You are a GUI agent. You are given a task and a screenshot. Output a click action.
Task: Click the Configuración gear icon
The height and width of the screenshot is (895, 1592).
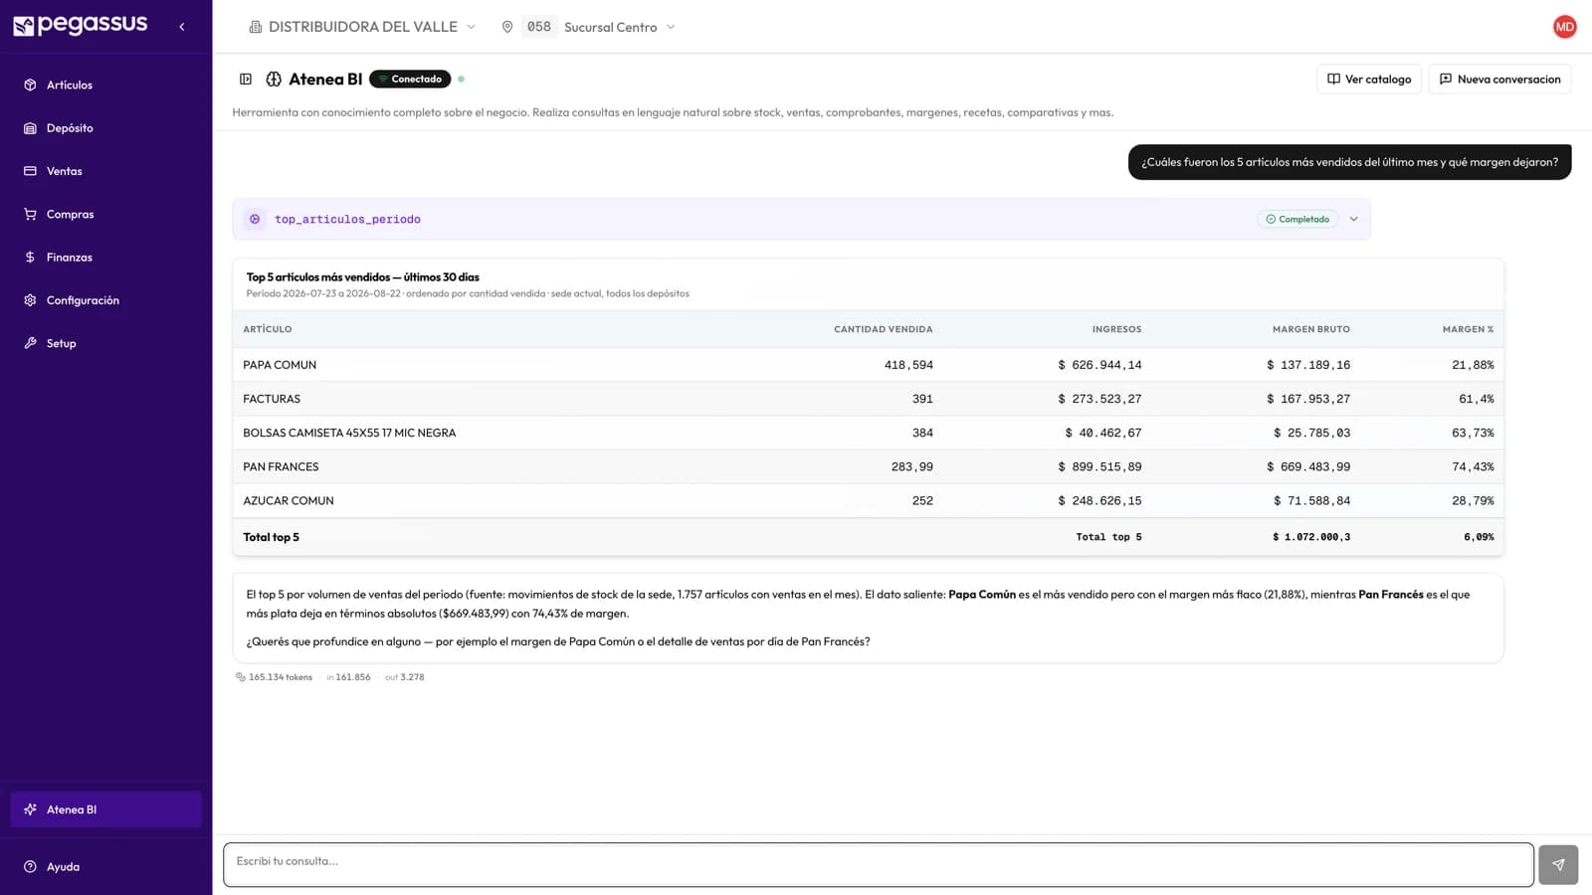(30, 300)
